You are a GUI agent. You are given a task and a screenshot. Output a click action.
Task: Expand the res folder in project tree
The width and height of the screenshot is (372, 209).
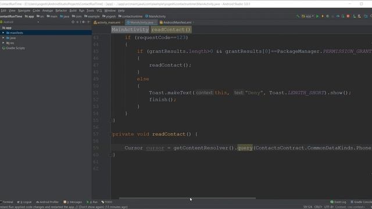3,43
